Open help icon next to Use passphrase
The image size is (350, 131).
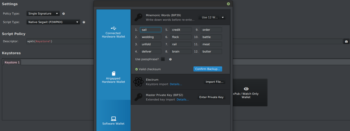click(170, 59)
